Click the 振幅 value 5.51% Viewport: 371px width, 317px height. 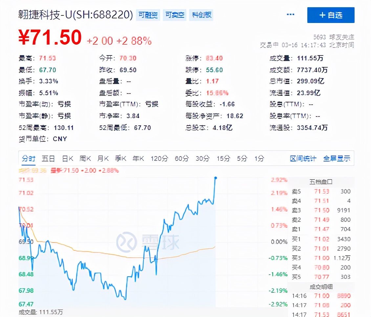(49, 93)
